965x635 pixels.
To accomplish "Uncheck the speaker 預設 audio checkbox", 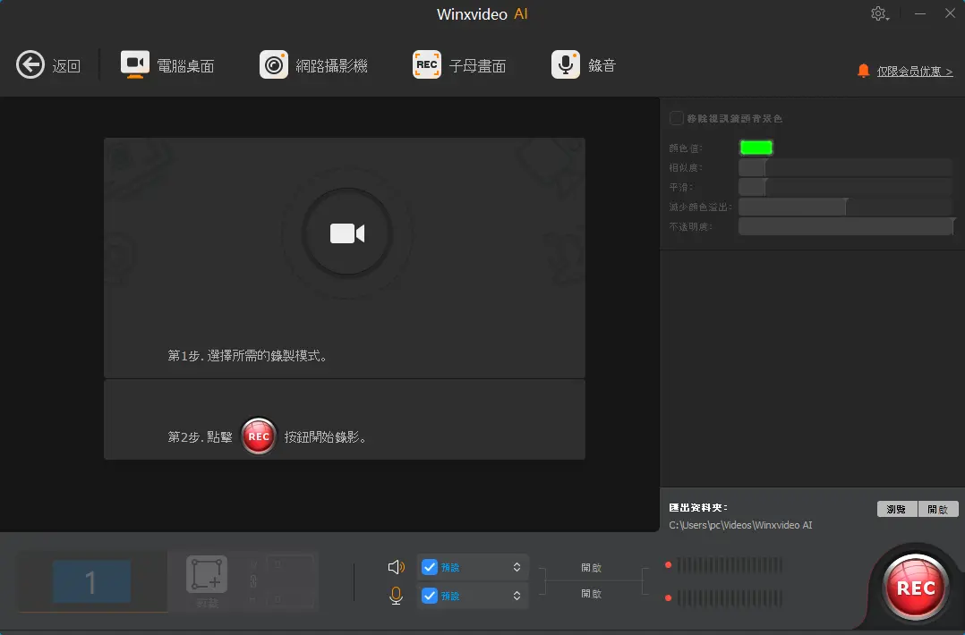I will coord(429,566).
